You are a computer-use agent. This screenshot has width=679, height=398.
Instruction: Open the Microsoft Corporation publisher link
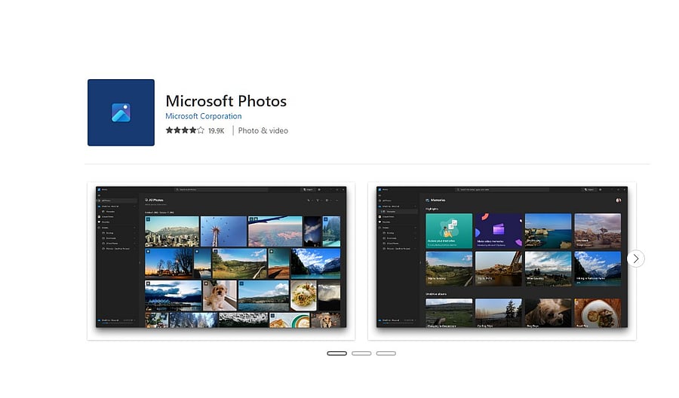(204, 116)
